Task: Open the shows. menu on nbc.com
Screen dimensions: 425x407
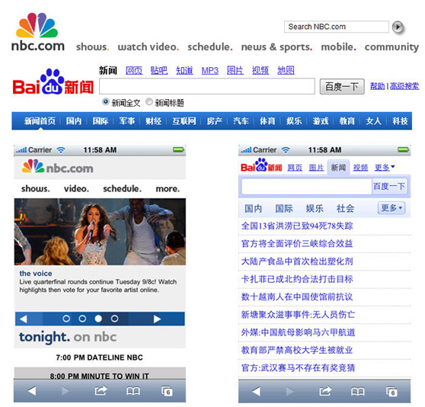Action: point(92,47)
